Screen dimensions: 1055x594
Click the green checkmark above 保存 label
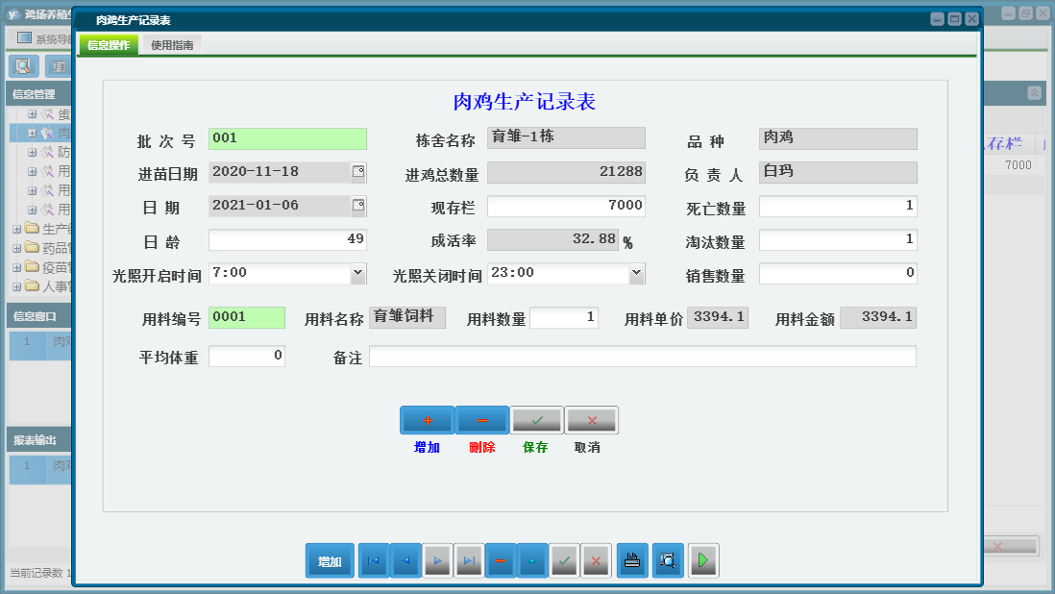537,420
